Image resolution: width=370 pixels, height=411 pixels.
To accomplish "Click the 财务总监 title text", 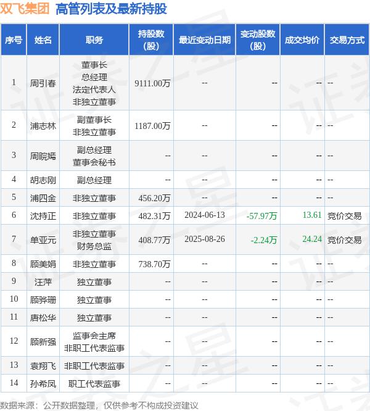I will click(94, 246).
